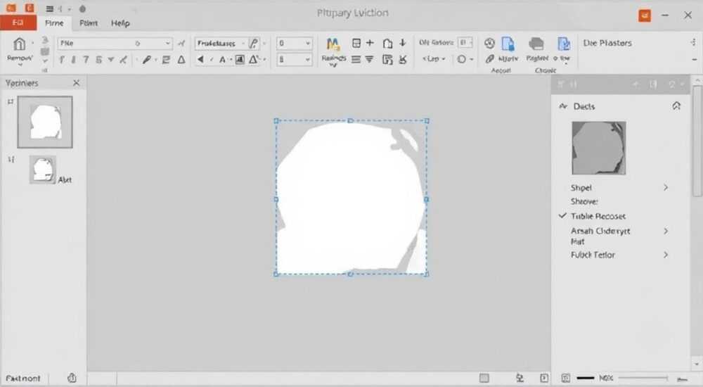Select the second thumbnail labeled Abtt

coord(43,170)
